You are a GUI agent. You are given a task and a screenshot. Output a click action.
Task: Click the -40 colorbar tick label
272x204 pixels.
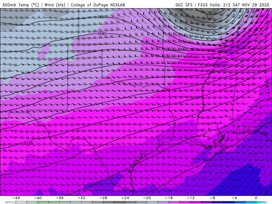click(38, 198)
